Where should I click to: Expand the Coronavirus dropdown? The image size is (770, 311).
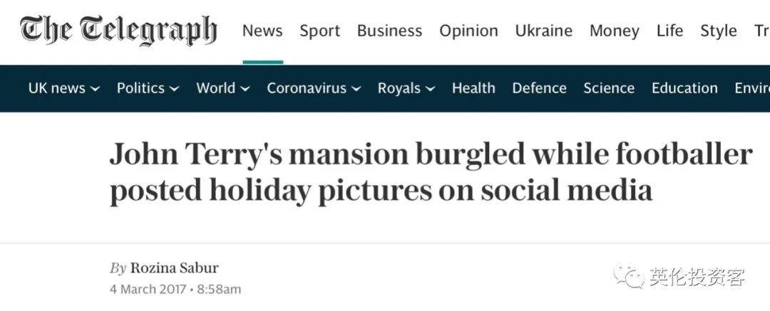click(x=314, y=88)
